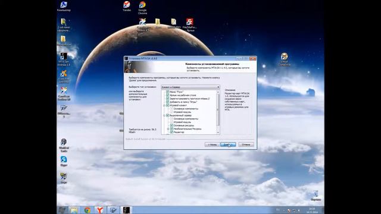The image size is (381, 214).
Task: Select the folder icon left of FileZilla shortcut
Action: pos(174,24)
